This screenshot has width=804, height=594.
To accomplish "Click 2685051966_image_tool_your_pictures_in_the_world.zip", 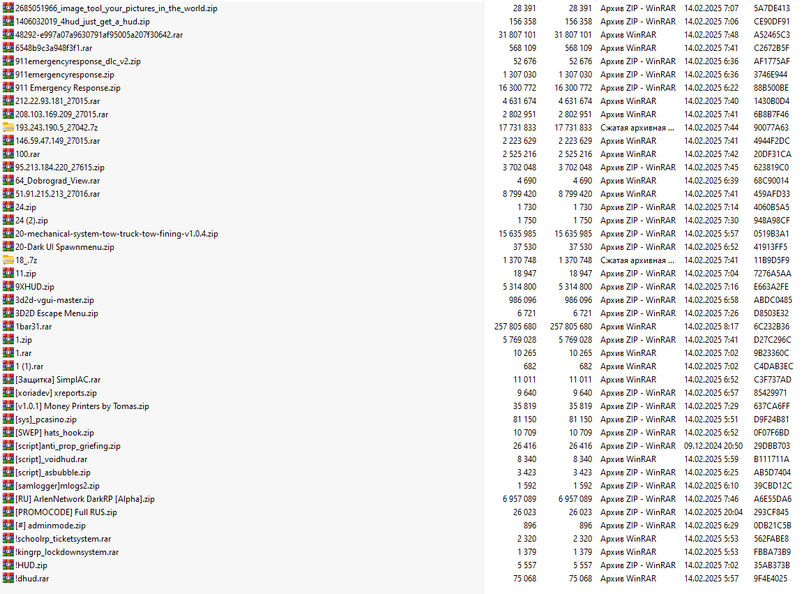I will [x=116, y=8].
